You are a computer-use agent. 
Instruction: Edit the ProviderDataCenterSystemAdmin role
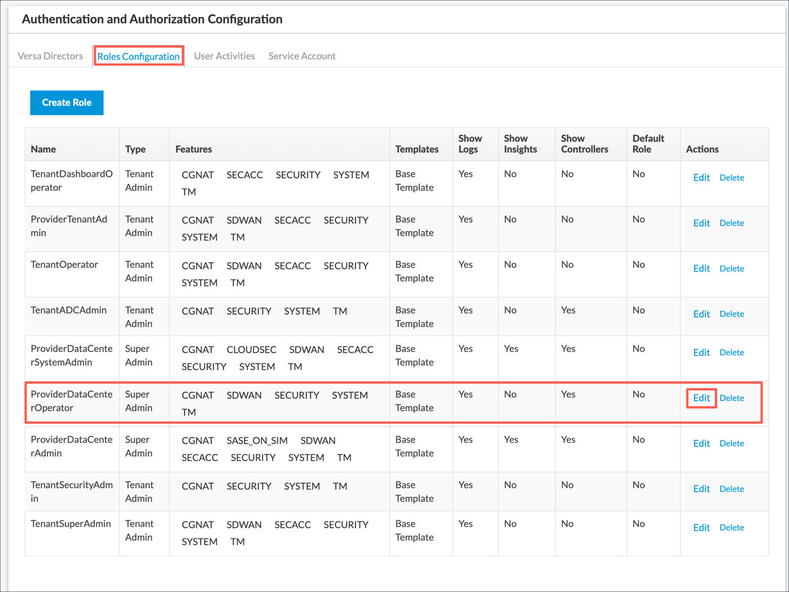(701, 352)
